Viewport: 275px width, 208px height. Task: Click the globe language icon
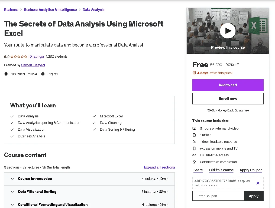point(43,74)
